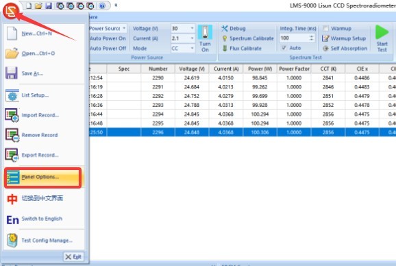Screen dimensions: 396x266
Task: Click Spectrum Calibrate lightbulb button
Action: (x=248, y=38)
